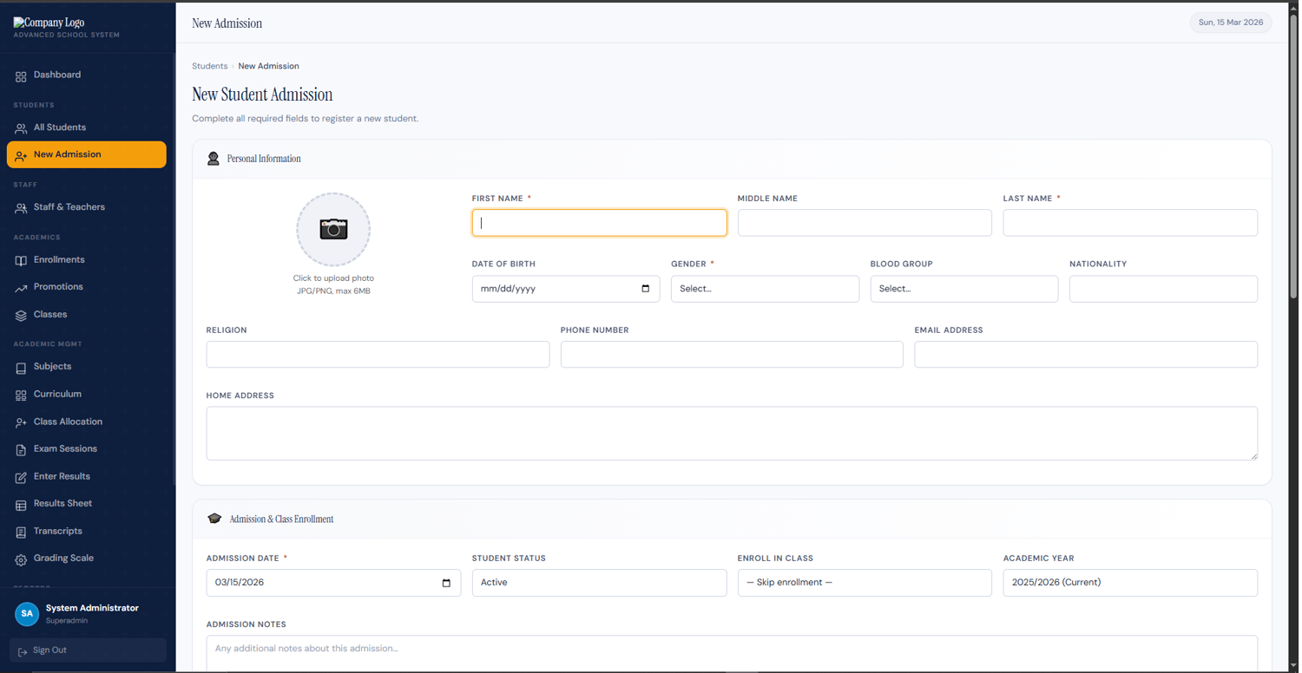The image size is (1302, 673).
Task: Click the Students breadcrumb link
Action: pyautogui.click(x=210, y=66)
